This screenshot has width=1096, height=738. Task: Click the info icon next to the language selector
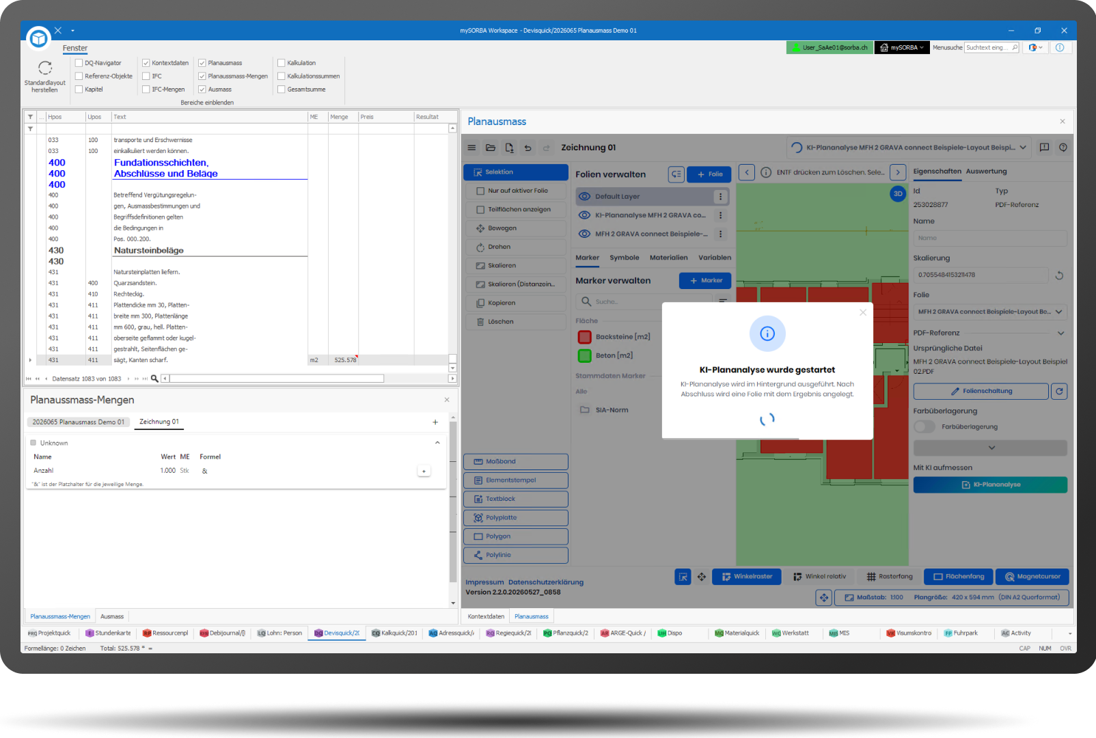1060,48
